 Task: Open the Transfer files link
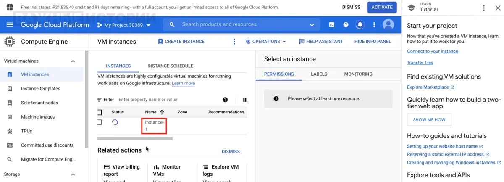tap(420, 63)
